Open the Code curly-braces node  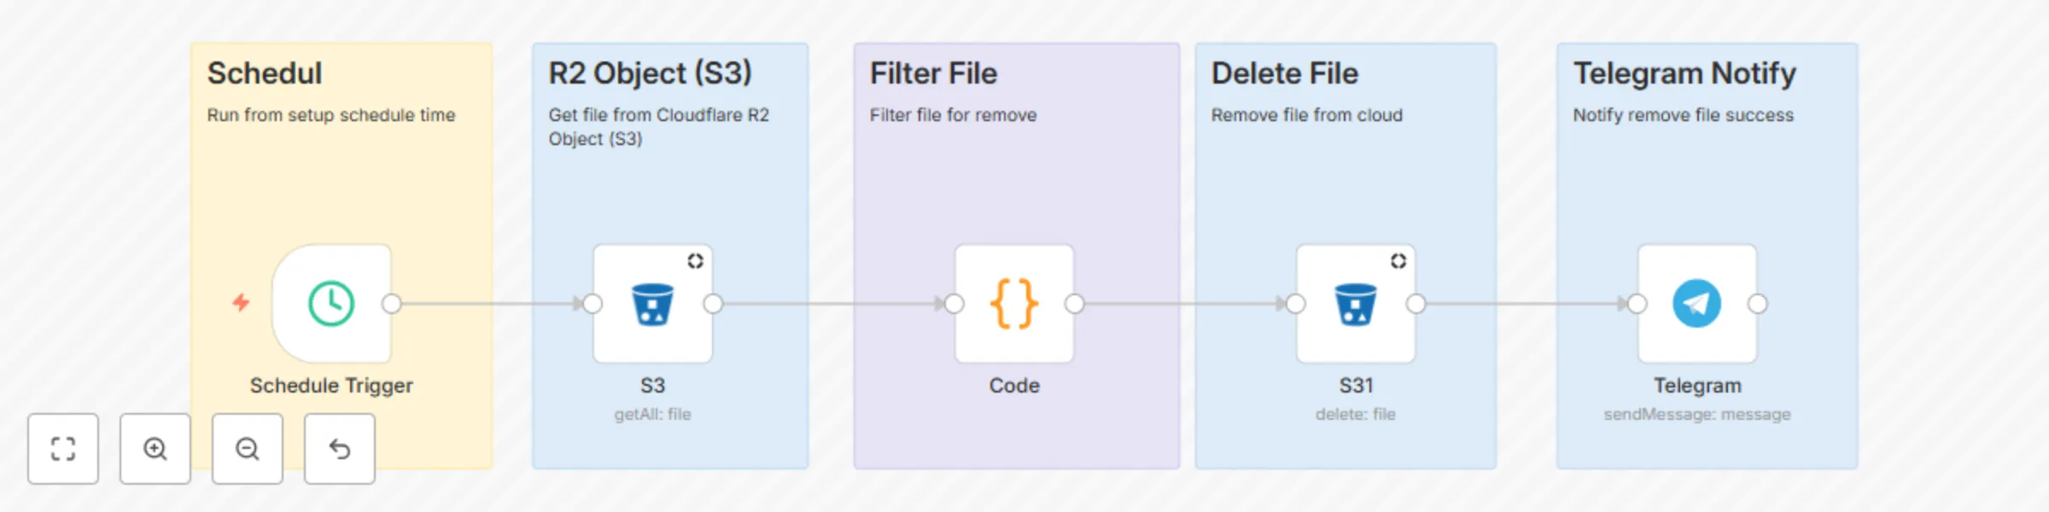[1014, 304]
